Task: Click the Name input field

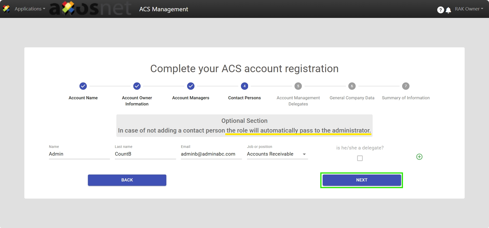Action: pos(79,154)
